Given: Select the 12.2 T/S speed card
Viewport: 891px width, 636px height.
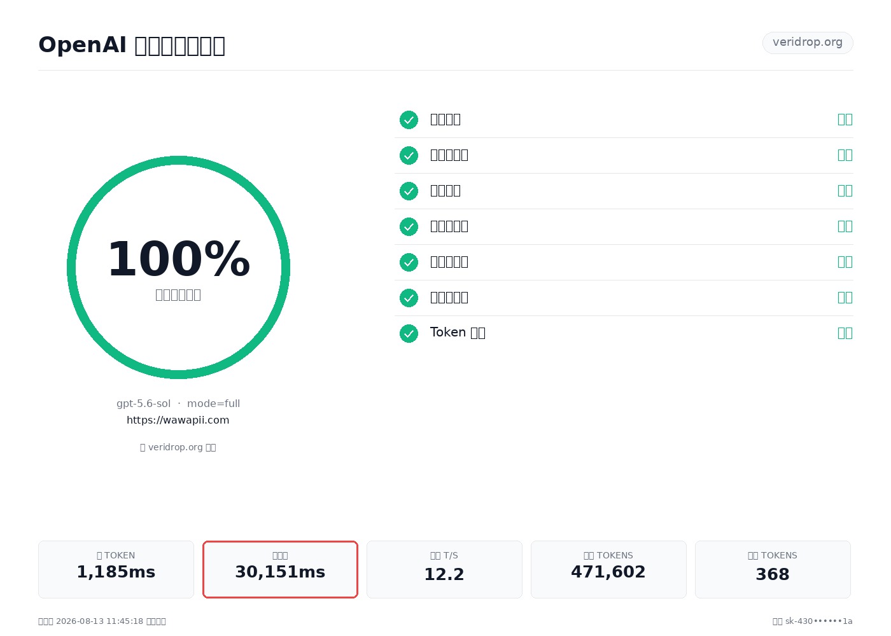Looking at the screenshot, I should click(444, 569).
